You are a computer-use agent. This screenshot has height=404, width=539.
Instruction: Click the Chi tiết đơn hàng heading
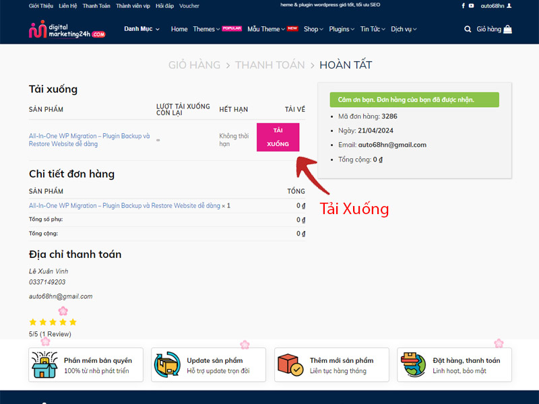[71, 174]
